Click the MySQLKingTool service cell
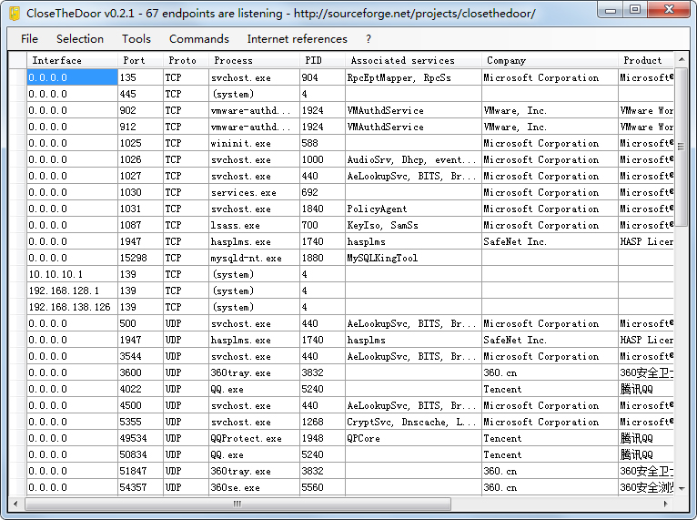This screenshot has width=697, height=520. coord(413,258)
